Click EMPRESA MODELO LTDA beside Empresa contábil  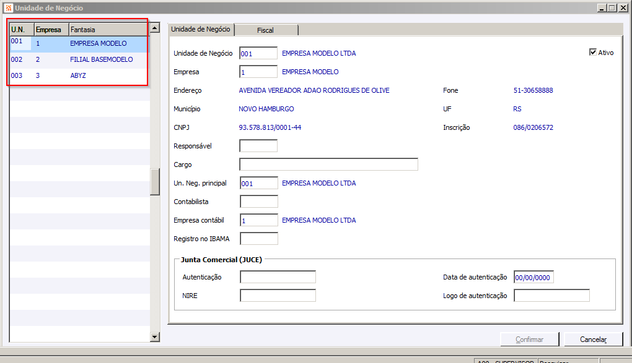tap(319, 220)
